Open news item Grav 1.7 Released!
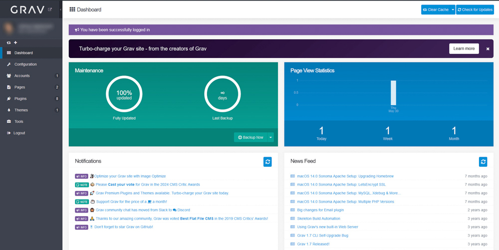The width and height of the screenshot is (499, 250). (313, 244)
